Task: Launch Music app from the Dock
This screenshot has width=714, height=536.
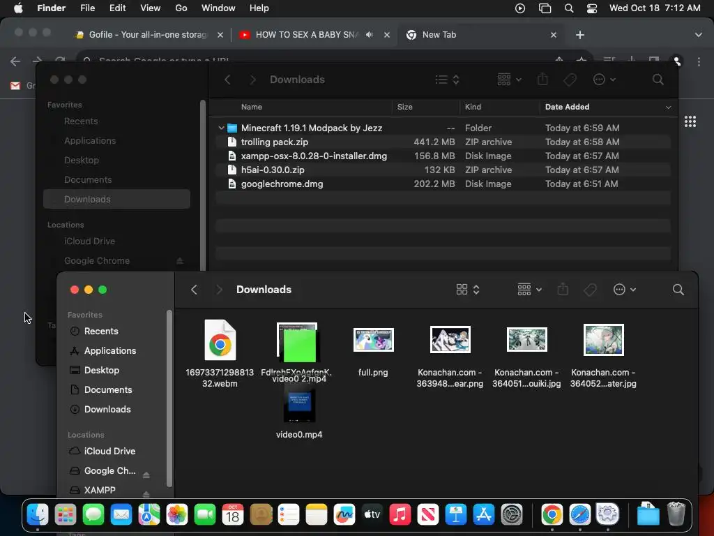Action: (400, 514)
